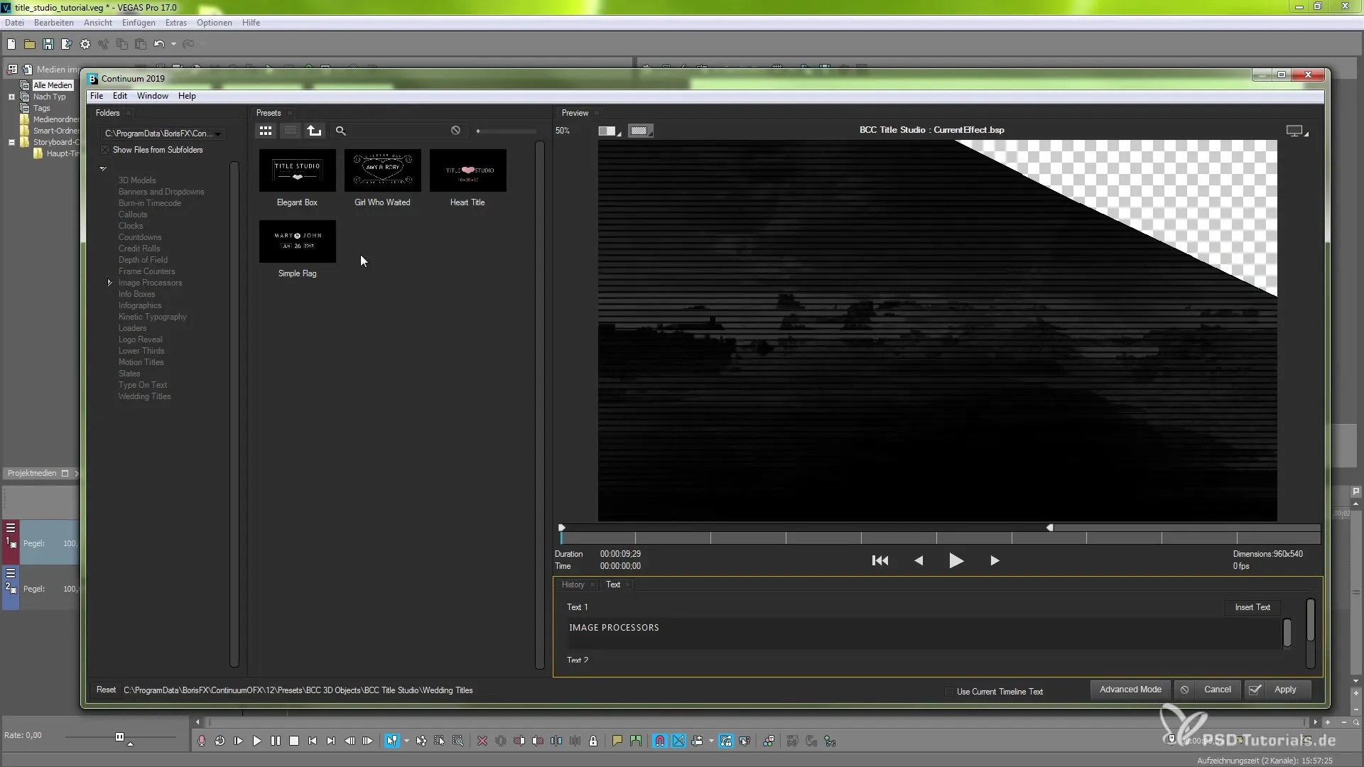Click the record microphone button
Image resolution: width=1364 pixels, height=767 pixels.
(x=202, y=741)
